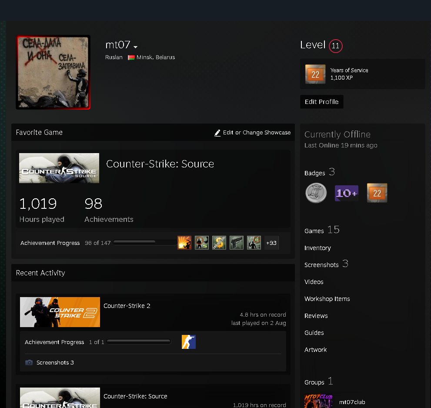The height and width of the screenshot is (408, 431).
Task: Open the Games 15 sidebar link
Action: pos(322,230)
